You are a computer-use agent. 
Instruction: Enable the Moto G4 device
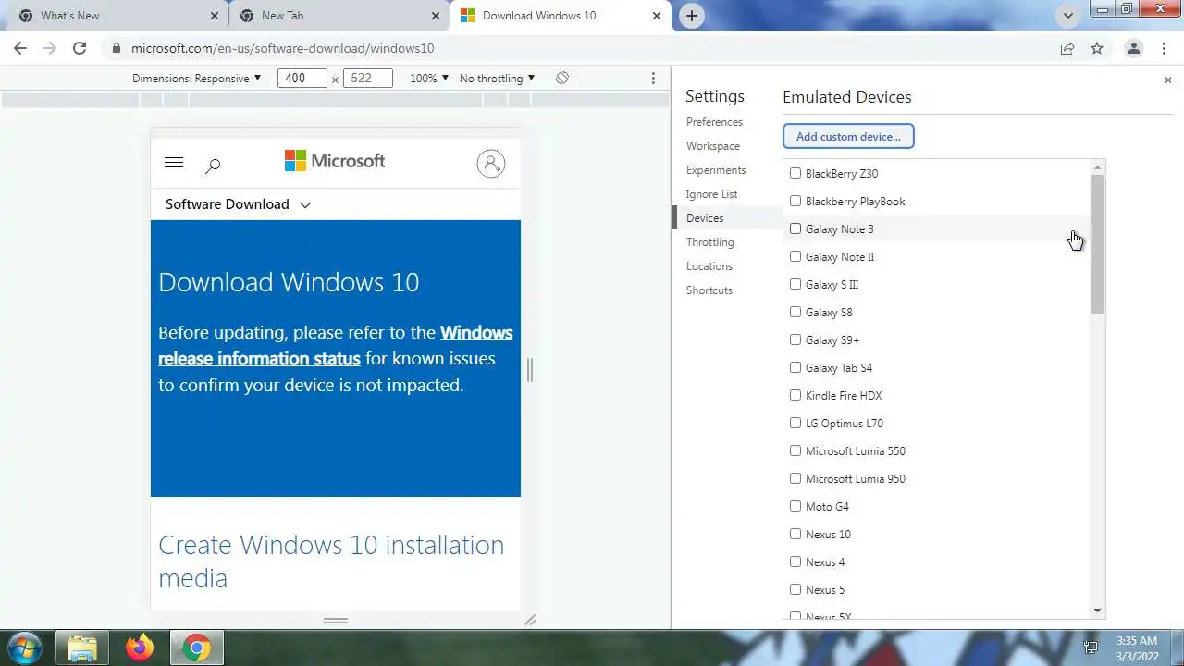(x=795, y=506)
